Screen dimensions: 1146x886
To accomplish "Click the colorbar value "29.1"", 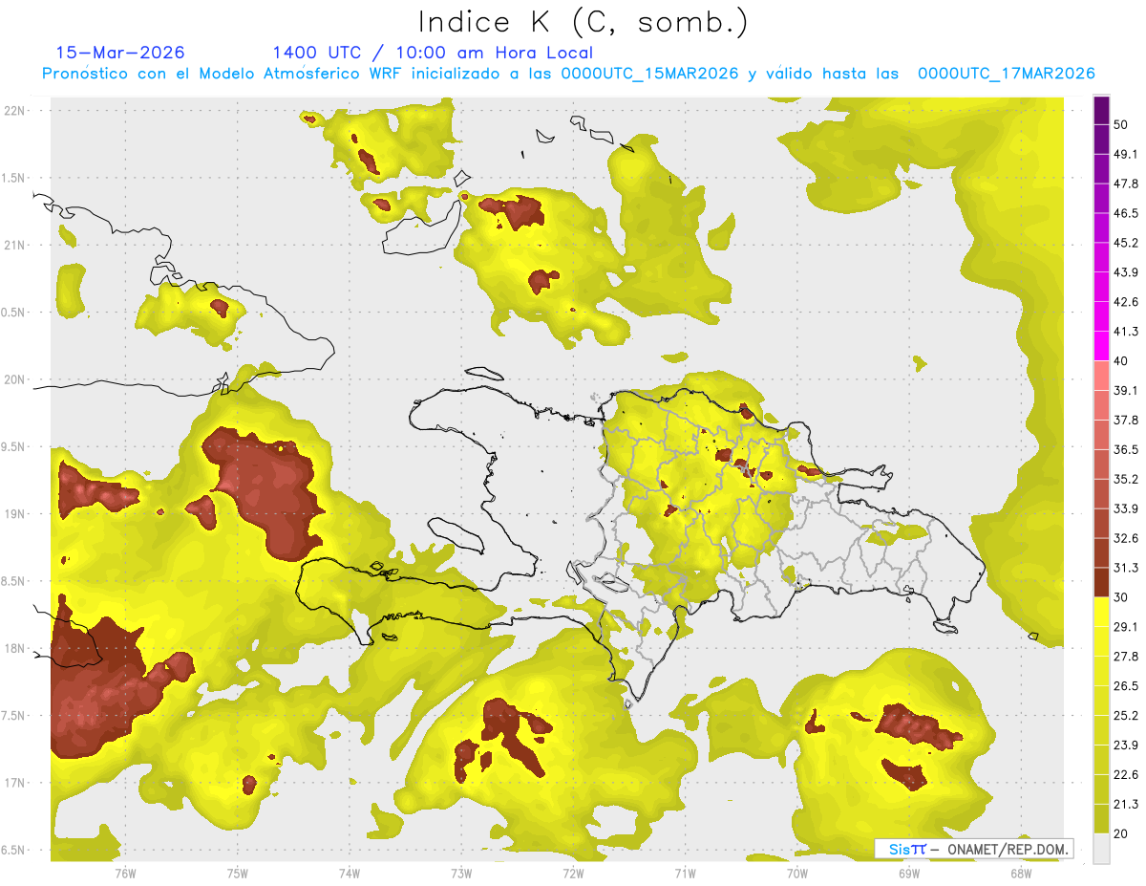I will (x=1126, y=627).
